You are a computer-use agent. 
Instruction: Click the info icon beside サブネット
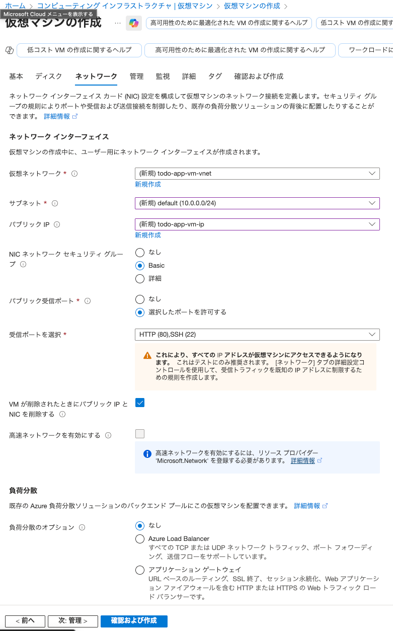pyautogui.click(x=55, y=203)
